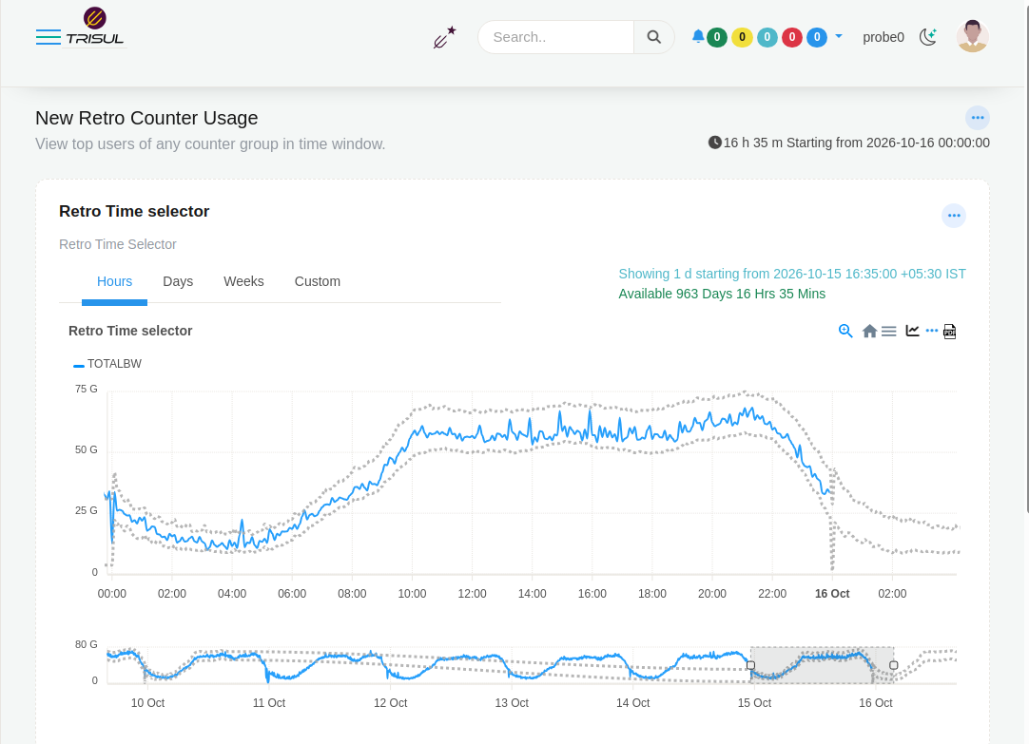Click the '16 Oct' label on main chart axis
Image resolution: width=1029 pixels, height=744 pixels.
[832, 594]
